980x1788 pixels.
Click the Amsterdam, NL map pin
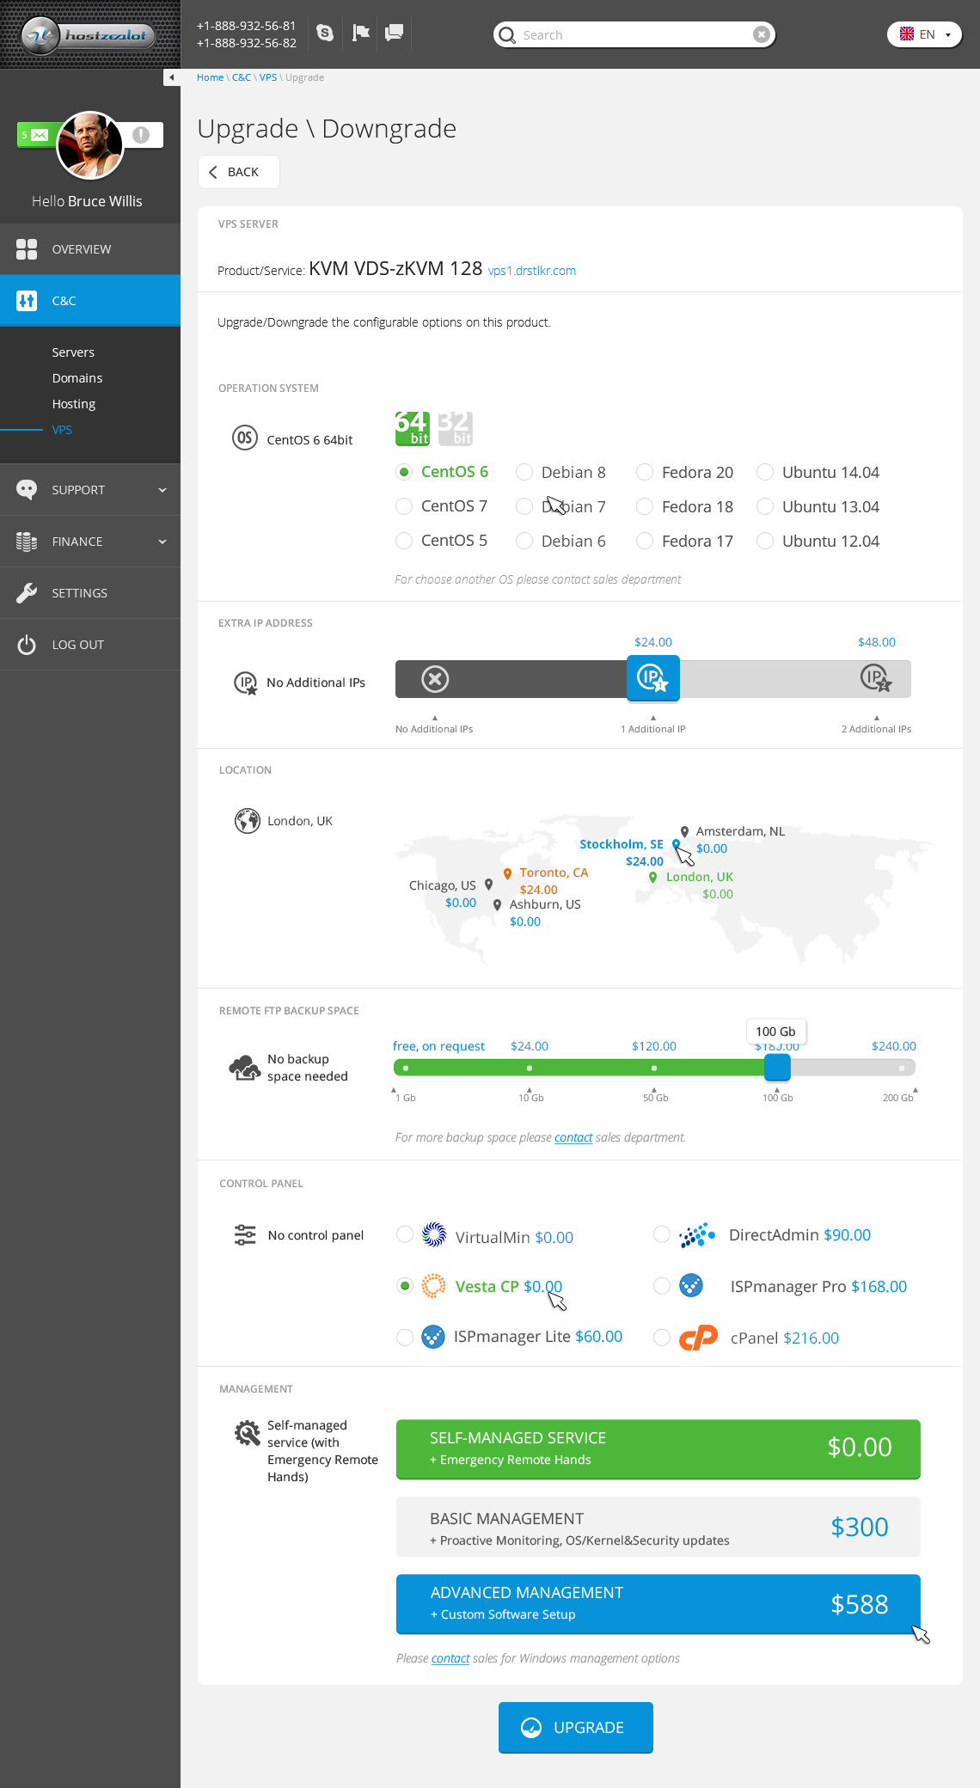pos(684,832)
